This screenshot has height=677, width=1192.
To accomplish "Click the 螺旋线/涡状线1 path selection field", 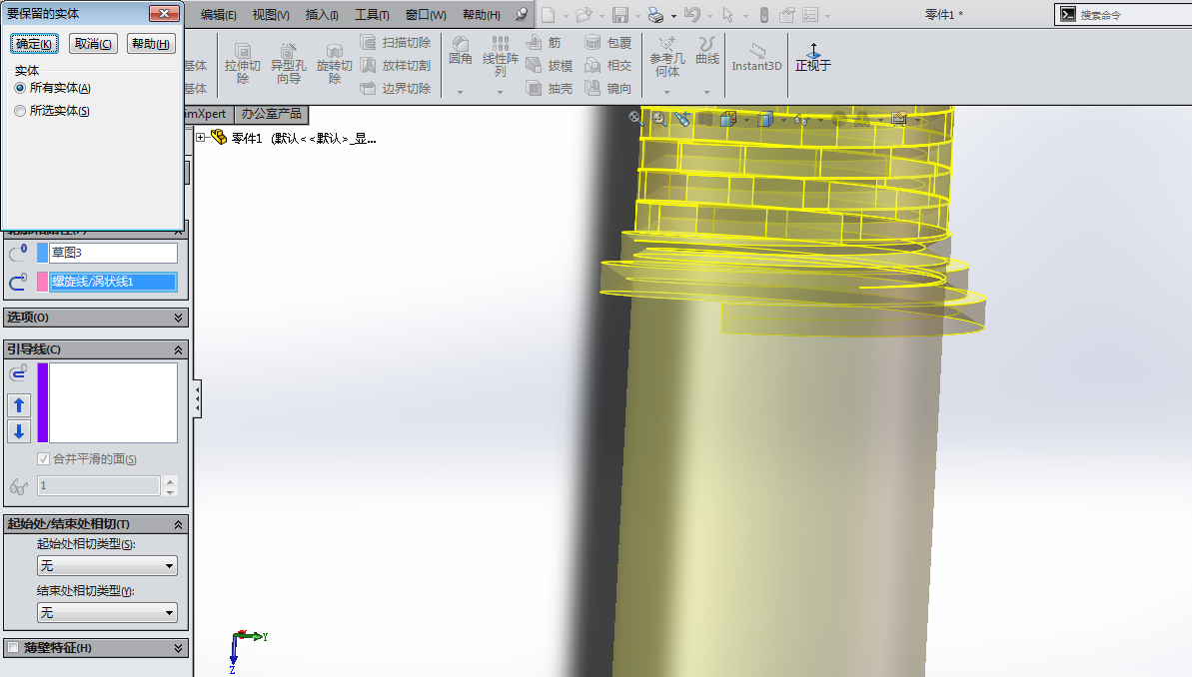I will [113, 282].
